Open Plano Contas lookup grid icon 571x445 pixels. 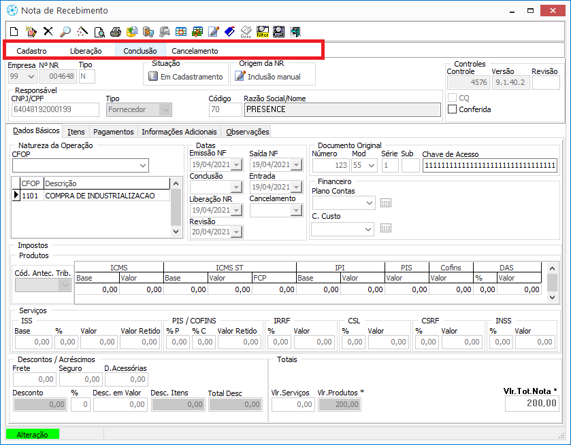[x=386, y=202]
